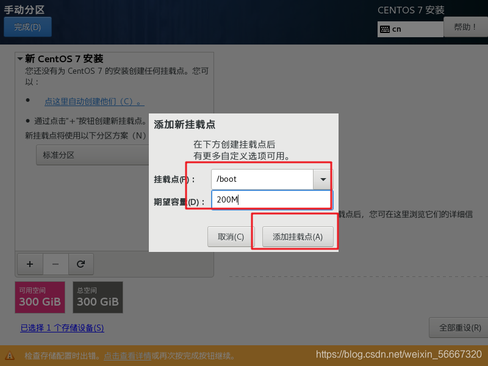
Task: Click the minus icon to remove mount point
Action: pos(56,264)
